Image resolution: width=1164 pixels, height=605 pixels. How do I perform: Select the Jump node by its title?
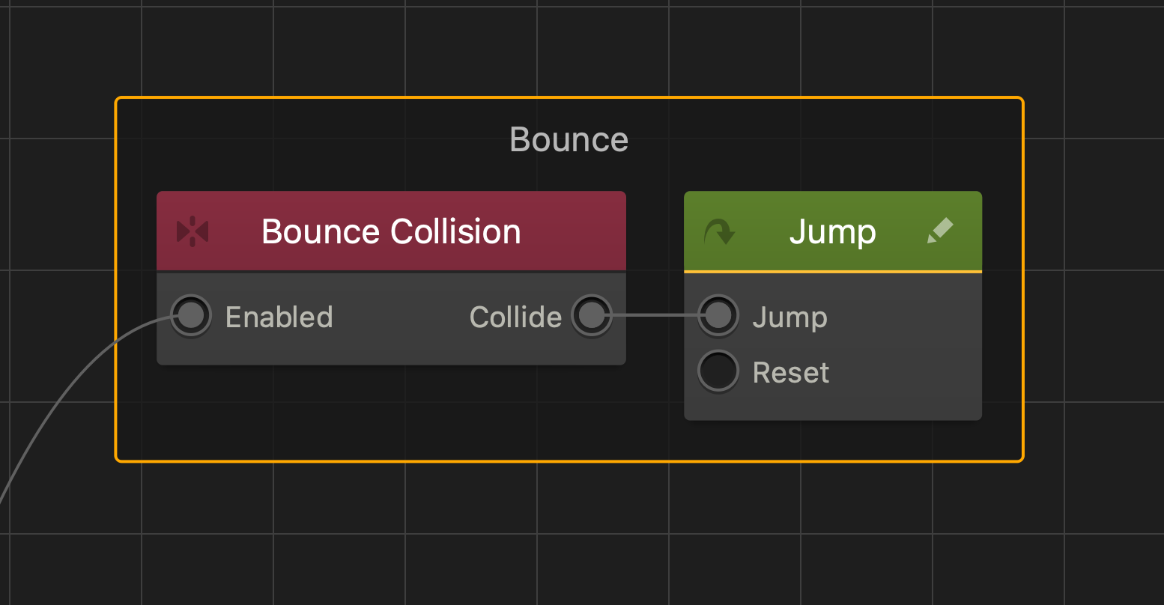pos(832,232)
